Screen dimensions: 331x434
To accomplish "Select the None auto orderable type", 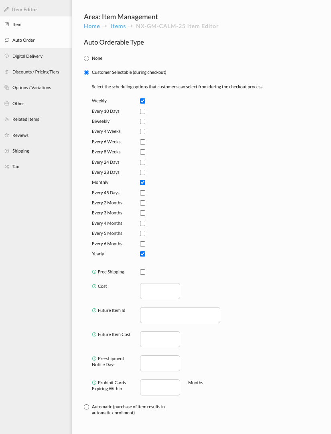I will click(x=87, y=58).
